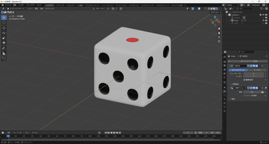Select the Rotate tool
269x144 pixels.
coord(4,33)
